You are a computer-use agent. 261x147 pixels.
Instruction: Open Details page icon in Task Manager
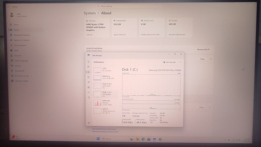point(88,92)
